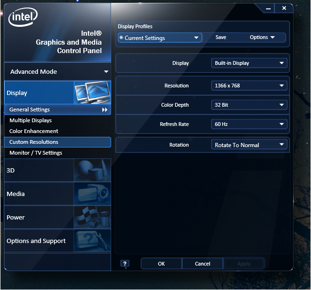Viewport: 311px width, 290px height.
Task: Click the question mark help icon
Action: pos(125,264)
